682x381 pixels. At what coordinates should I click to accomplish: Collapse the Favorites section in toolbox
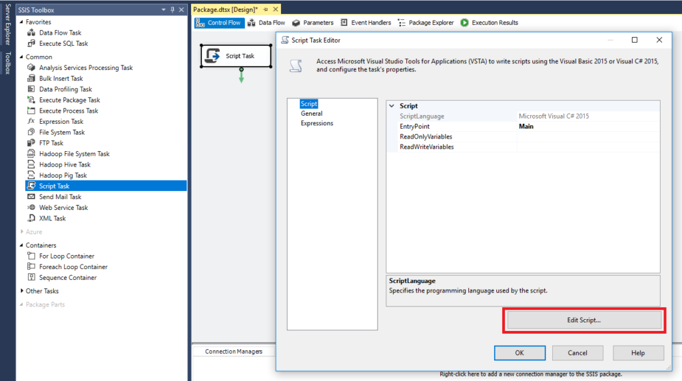[21, 22]
